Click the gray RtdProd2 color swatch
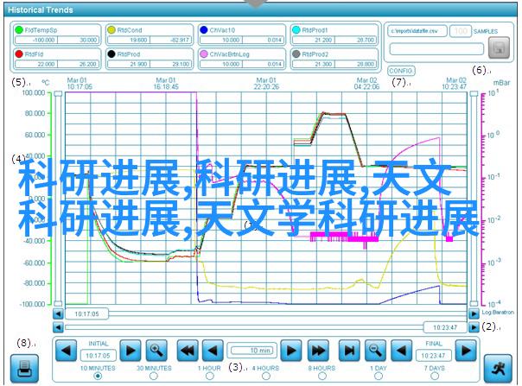Viewport: 522px width, 386px height. pos(296,54)
